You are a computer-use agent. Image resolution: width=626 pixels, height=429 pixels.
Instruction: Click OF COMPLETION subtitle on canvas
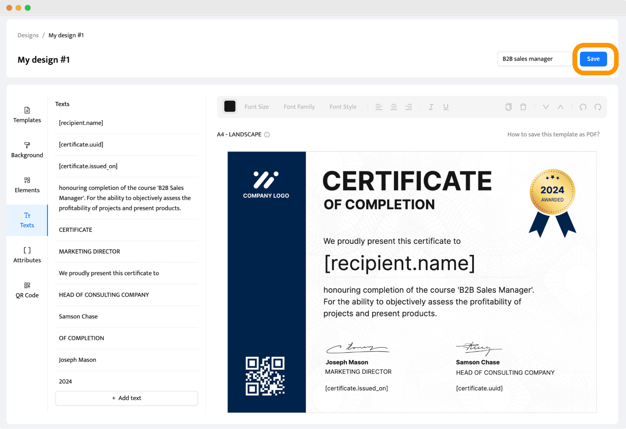click(x=379, y=205)
